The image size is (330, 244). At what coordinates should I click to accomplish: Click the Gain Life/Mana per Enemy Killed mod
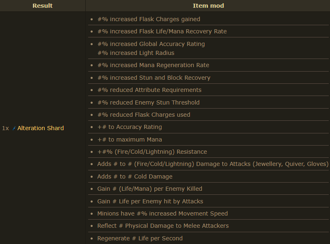pyautogui.click(x=150, y=189)
